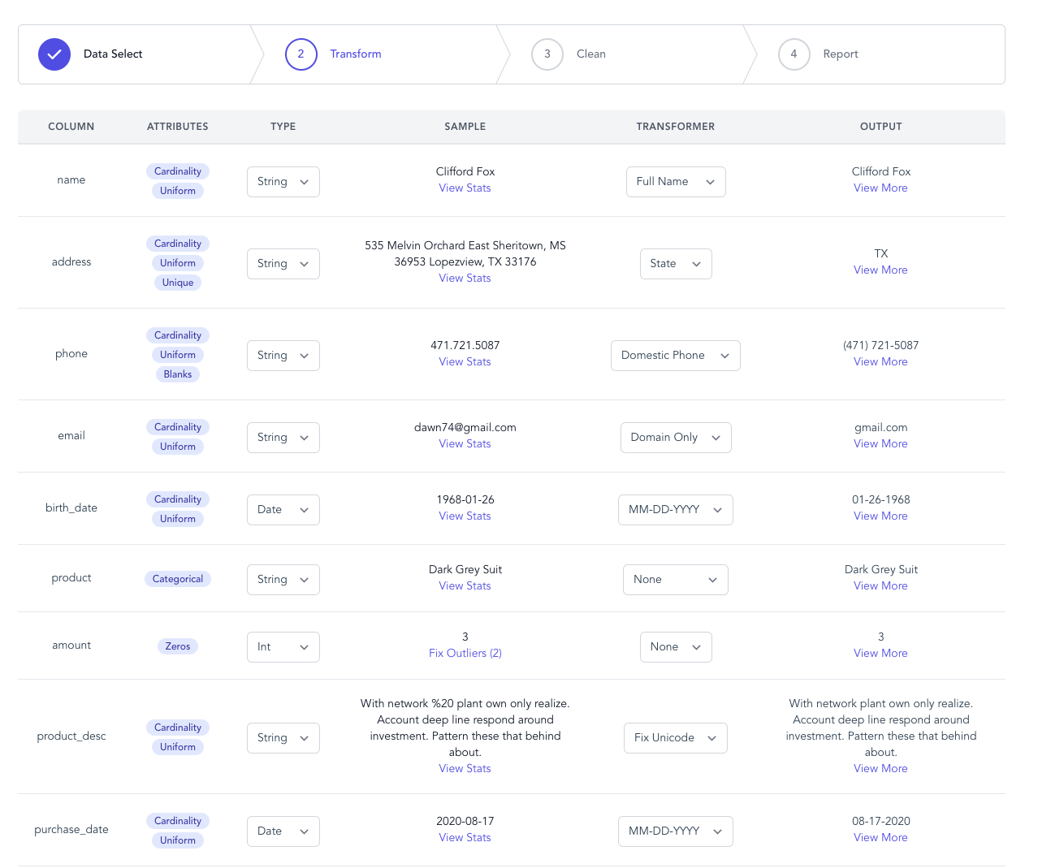Click the step 3 Clean circle icon

pos(547,54)
